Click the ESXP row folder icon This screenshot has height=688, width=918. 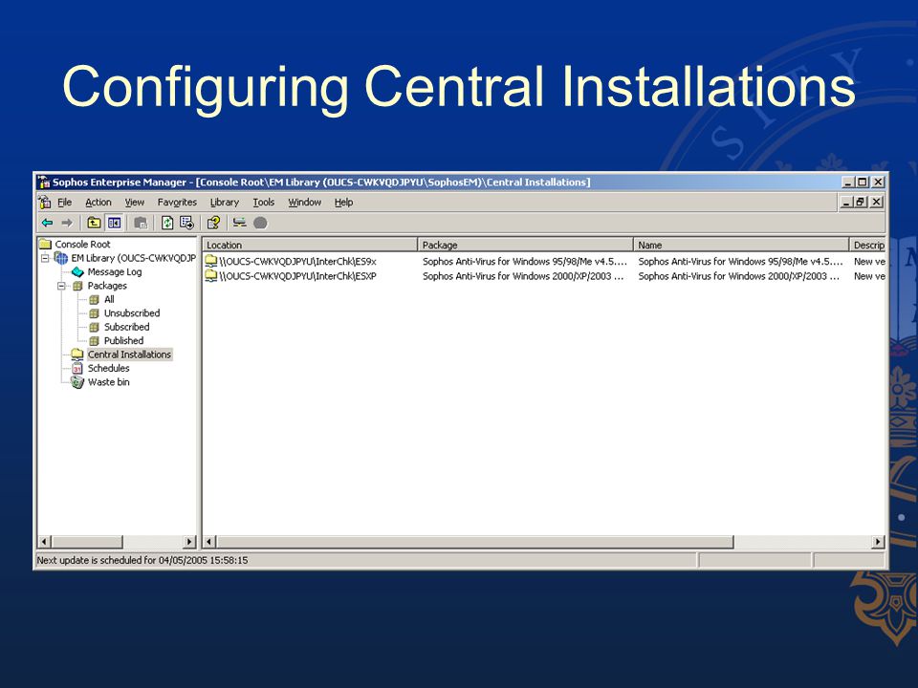[211, 275]
